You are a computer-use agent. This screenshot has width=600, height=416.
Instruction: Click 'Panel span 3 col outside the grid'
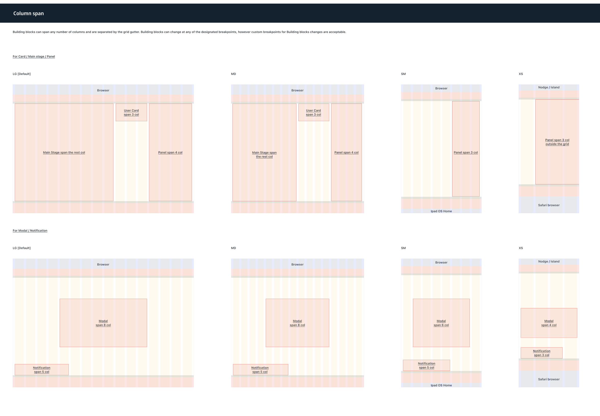click(557, 142)
